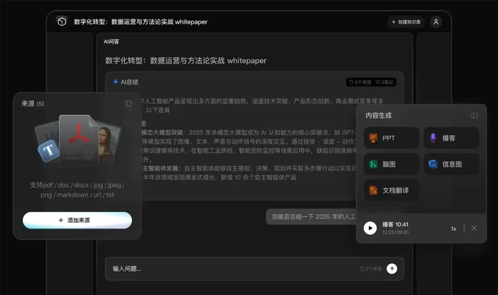Viewport: 498px width, 295px height.
Task: Click the 创建知识库 button
Action: point(406,22)
